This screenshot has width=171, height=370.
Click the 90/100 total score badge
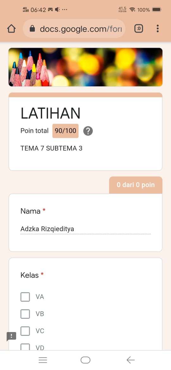66,131
